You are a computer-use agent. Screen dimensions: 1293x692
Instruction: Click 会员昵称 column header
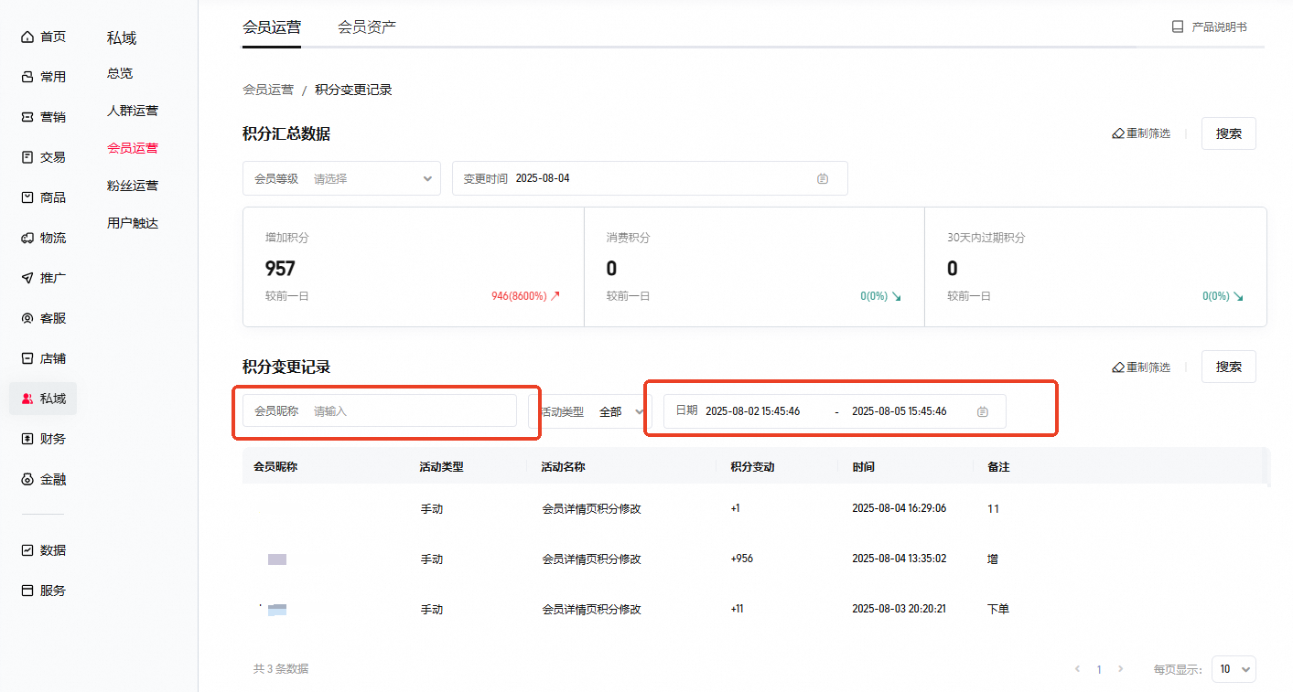[x=275, y=466]
